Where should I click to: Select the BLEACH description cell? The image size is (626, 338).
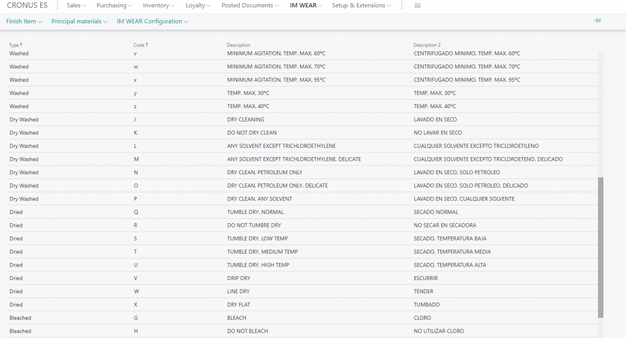click(237, 317)
